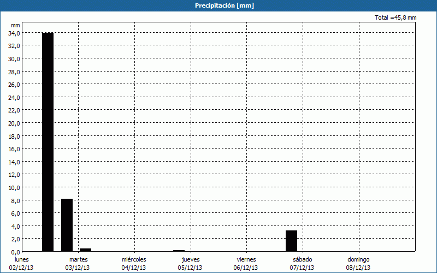
Task: Click the tiny bar before jueves
Action: click(x=179, y=251)
